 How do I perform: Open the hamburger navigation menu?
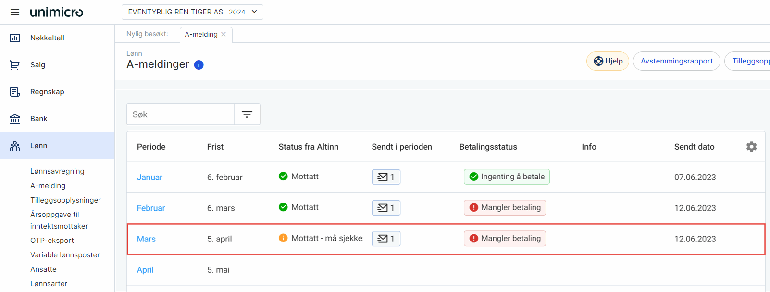pyautogui.click(x=15, y=12)
